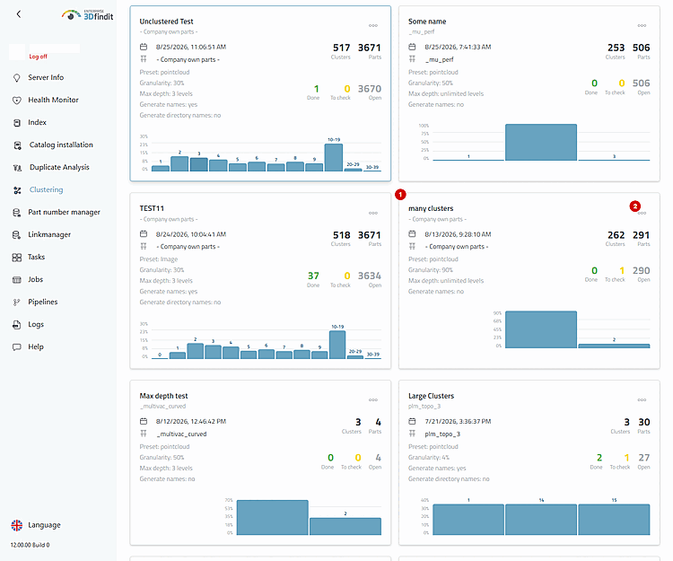This screenshot has height=561, width=673.
Task: Open the Tasks menu item
Action: point(36,257)
